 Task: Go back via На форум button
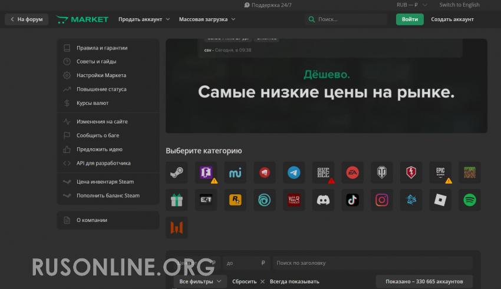click(x=27, y=19)
